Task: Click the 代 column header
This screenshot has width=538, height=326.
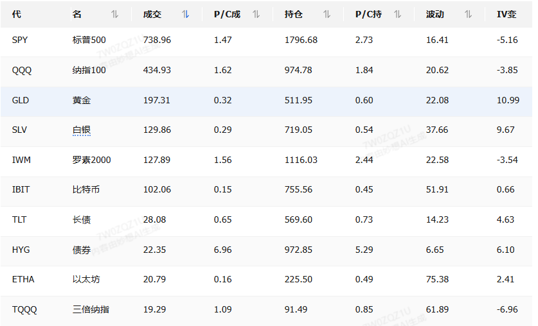Action: [x=17, y=14]
